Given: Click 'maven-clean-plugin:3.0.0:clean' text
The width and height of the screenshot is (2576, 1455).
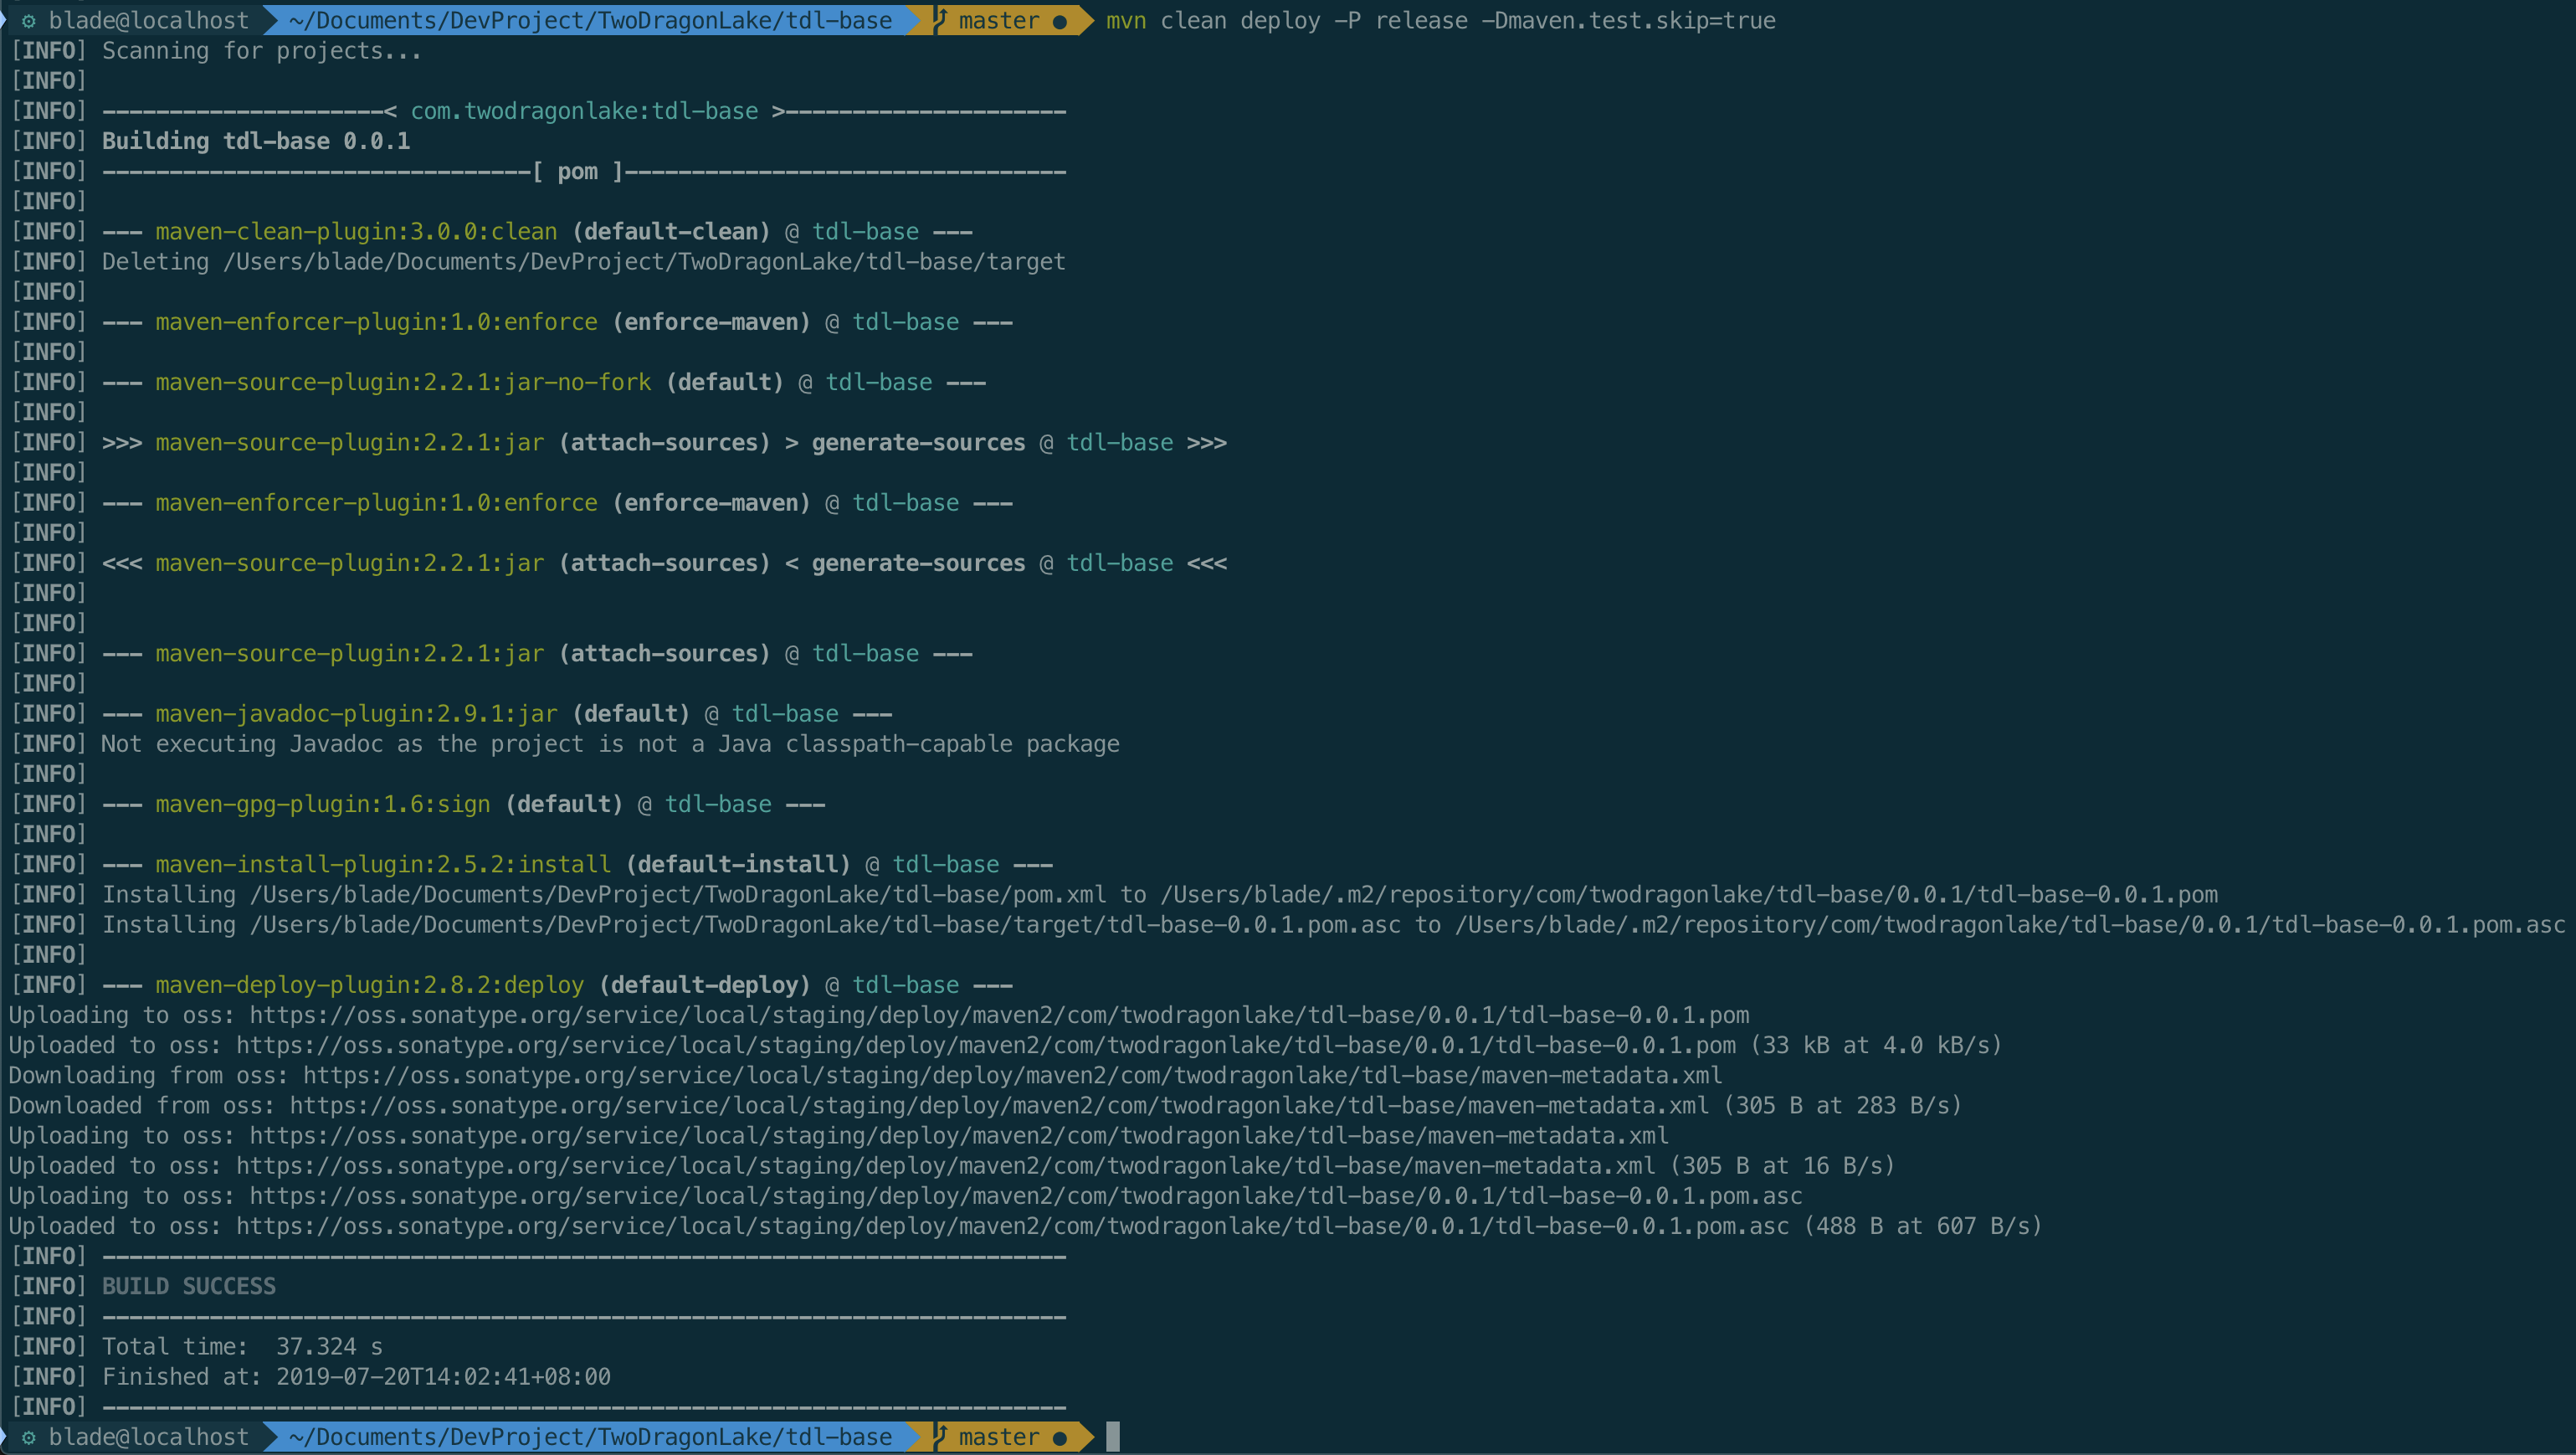Looking at the screenshot, I should (356, 231).
